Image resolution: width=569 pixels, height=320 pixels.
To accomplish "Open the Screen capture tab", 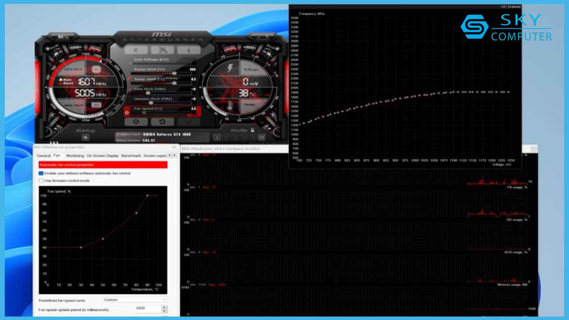I will 155,156.
